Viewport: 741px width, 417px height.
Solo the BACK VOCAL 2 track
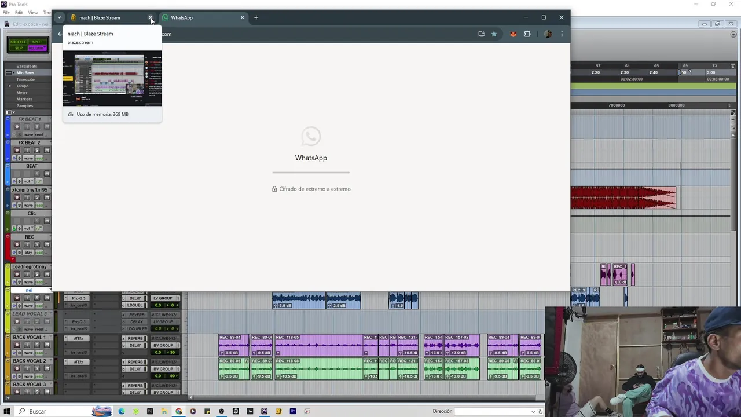pos(36,368)
